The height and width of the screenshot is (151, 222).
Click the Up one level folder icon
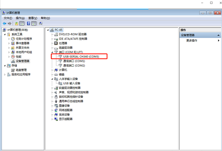(x=16, y=24)
